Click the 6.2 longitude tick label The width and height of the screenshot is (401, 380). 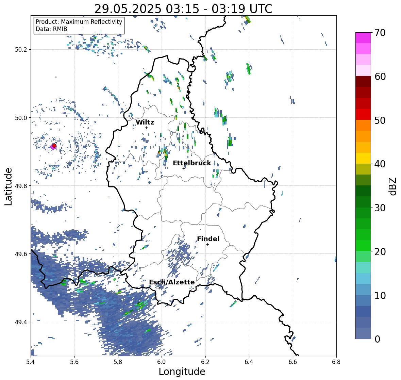[x=205, y=362]
